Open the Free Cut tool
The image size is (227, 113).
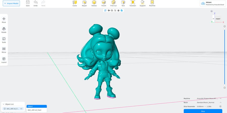[x=113, y=4]
